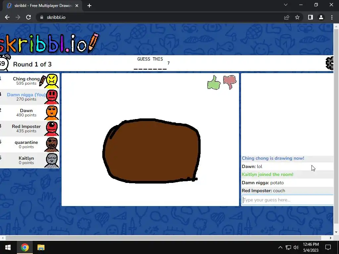Click the horizontal page scrollbar

tap(163, 238)
